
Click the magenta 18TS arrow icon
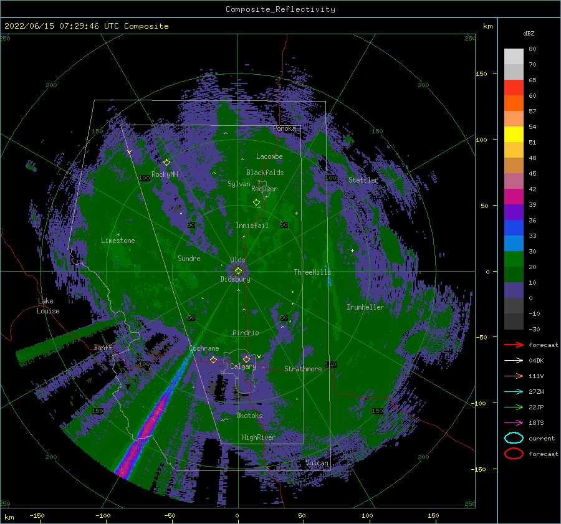(514, 423)
